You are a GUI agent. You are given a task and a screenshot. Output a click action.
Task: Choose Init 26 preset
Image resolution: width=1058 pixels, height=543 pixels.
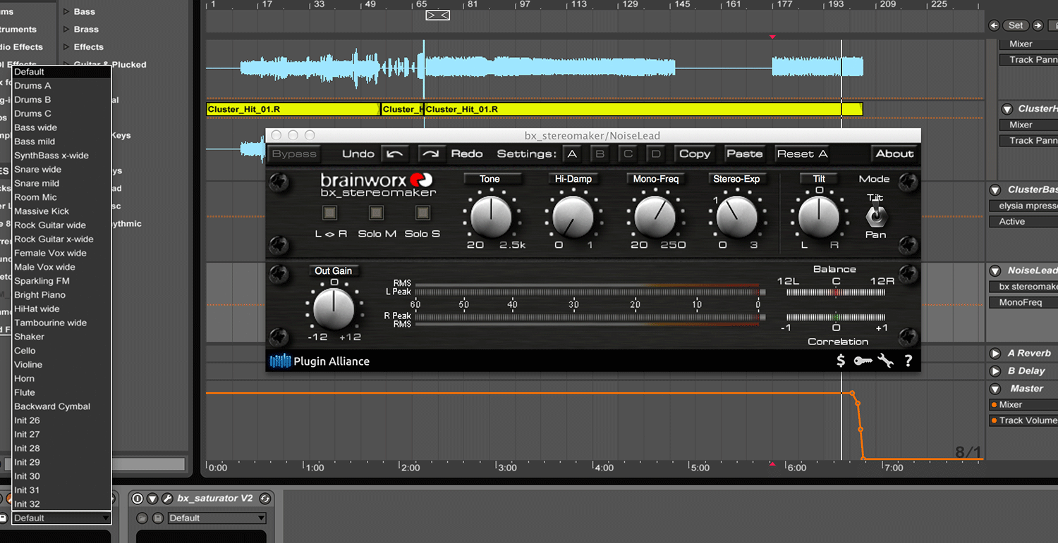tap(61, 420)
